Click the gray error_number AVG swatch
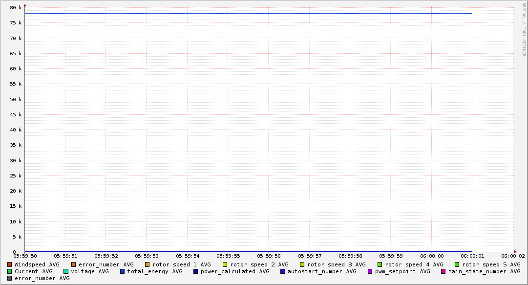This screenshot has height=285, width=528. (x=9, y=278)
